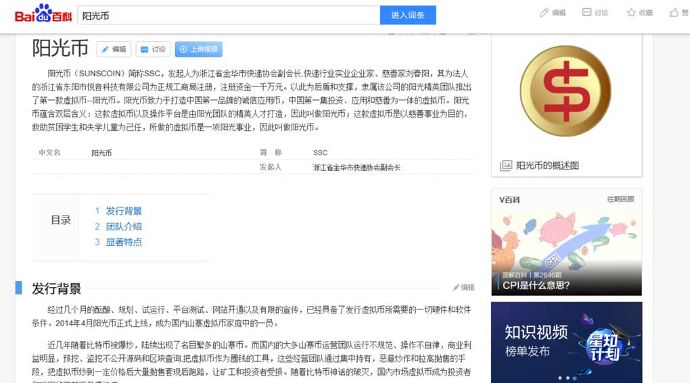Viewport: 690px width, 383px height.
Task: Open 讨论 from the top bar
Action: pos(595,13)
